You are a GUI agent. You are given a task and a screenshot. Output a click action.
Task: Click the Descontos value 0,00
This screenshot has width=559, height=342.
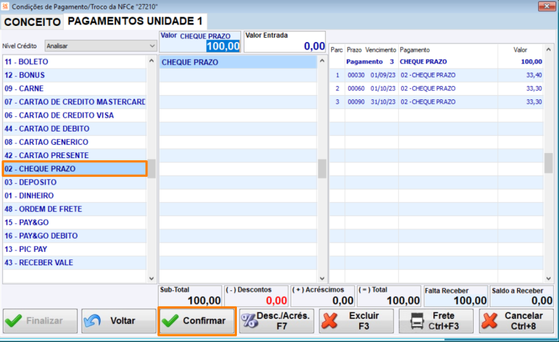(x=276, y=301)
